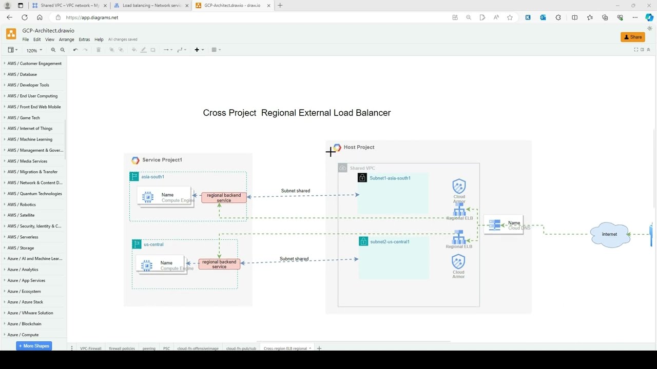Image resolution: width=657 pixels, height=369 pixels.
Task: Select the Compute Engine shape in us-central
Action: click(x=161, y=265)
